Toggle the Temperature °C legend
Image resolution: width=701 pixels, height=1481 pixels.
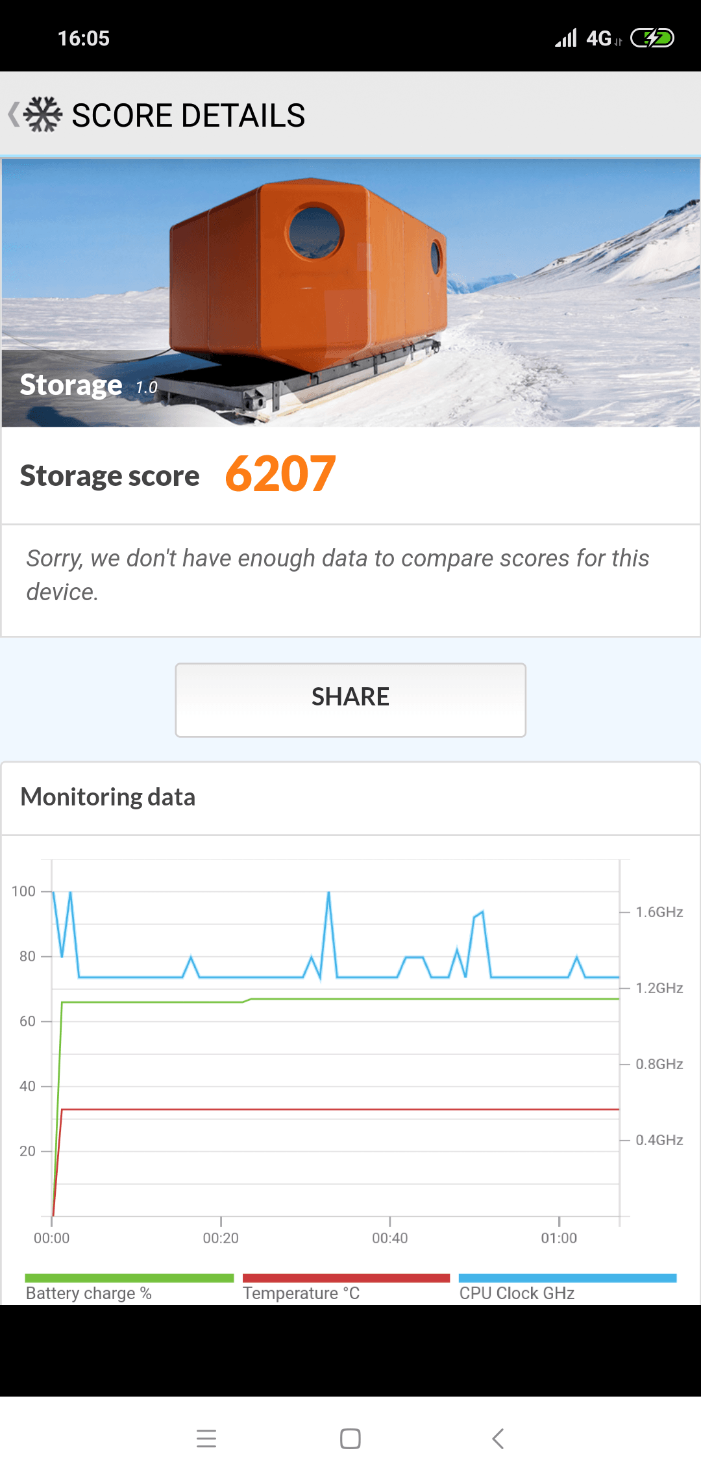tap(301, 1293)
